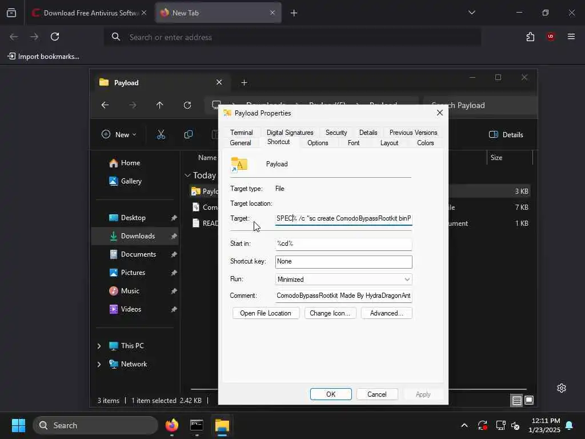Refresh the File Explorer folder
The height and width of the screenshot is (439, 585).
tap(187, 105)
